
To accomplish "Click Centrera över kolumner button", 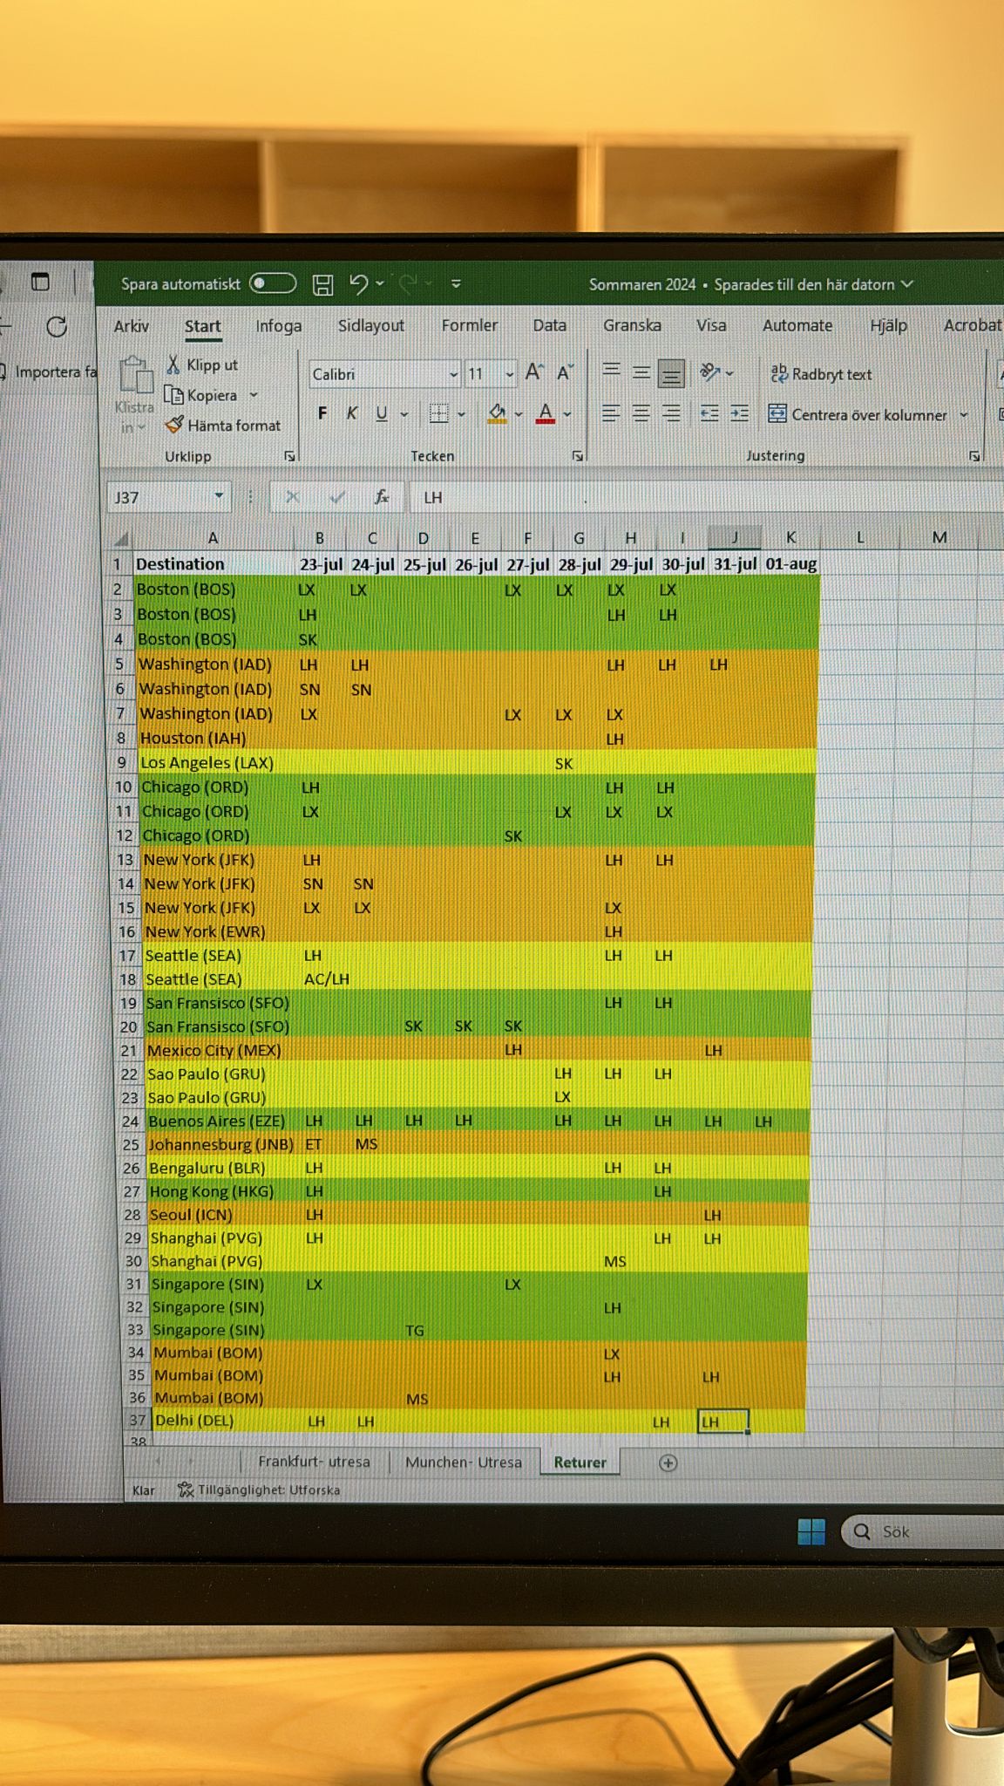I will pyautogui.click(x=858, y=415).
